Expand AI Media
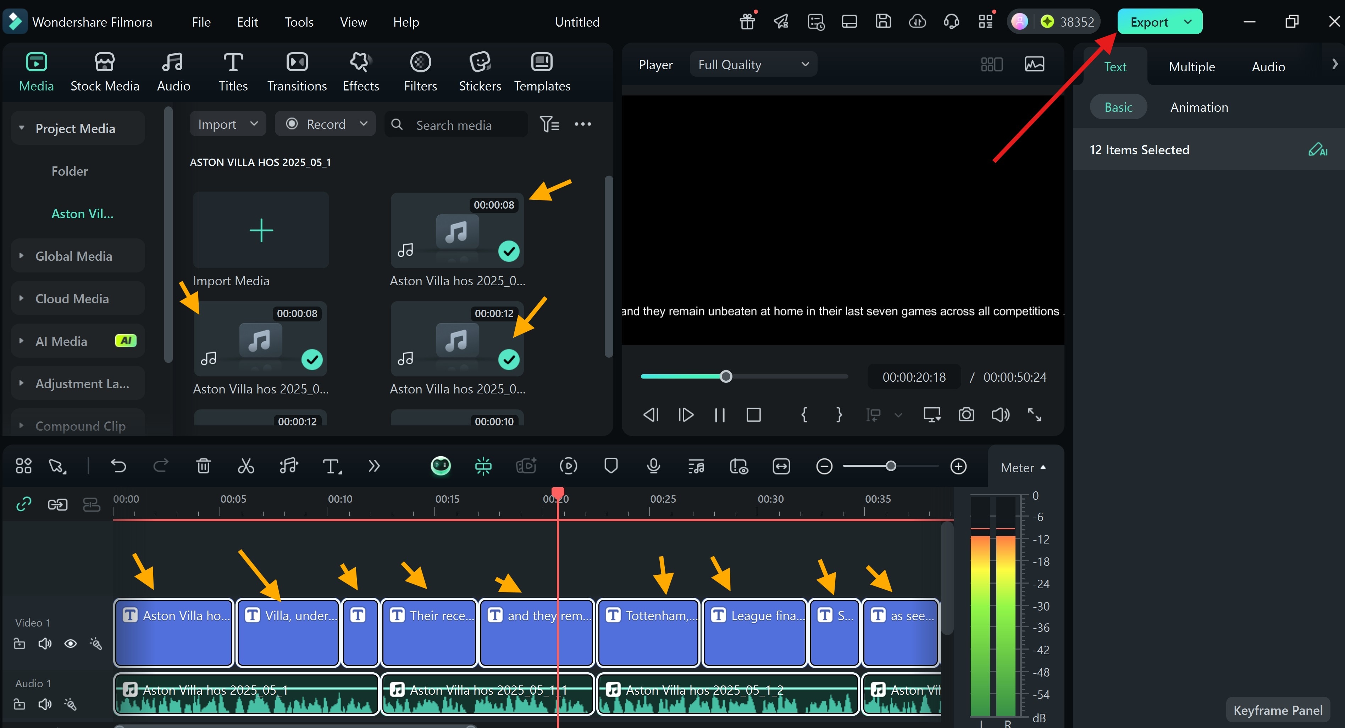 [x=21, y=341]
